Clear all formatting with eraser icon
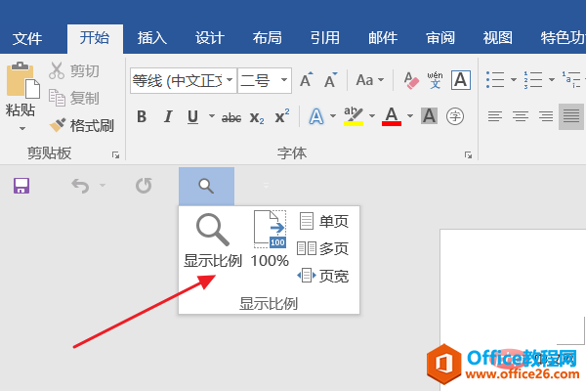The width and height of the screenshot is (586, 391). tap(411, 80)
